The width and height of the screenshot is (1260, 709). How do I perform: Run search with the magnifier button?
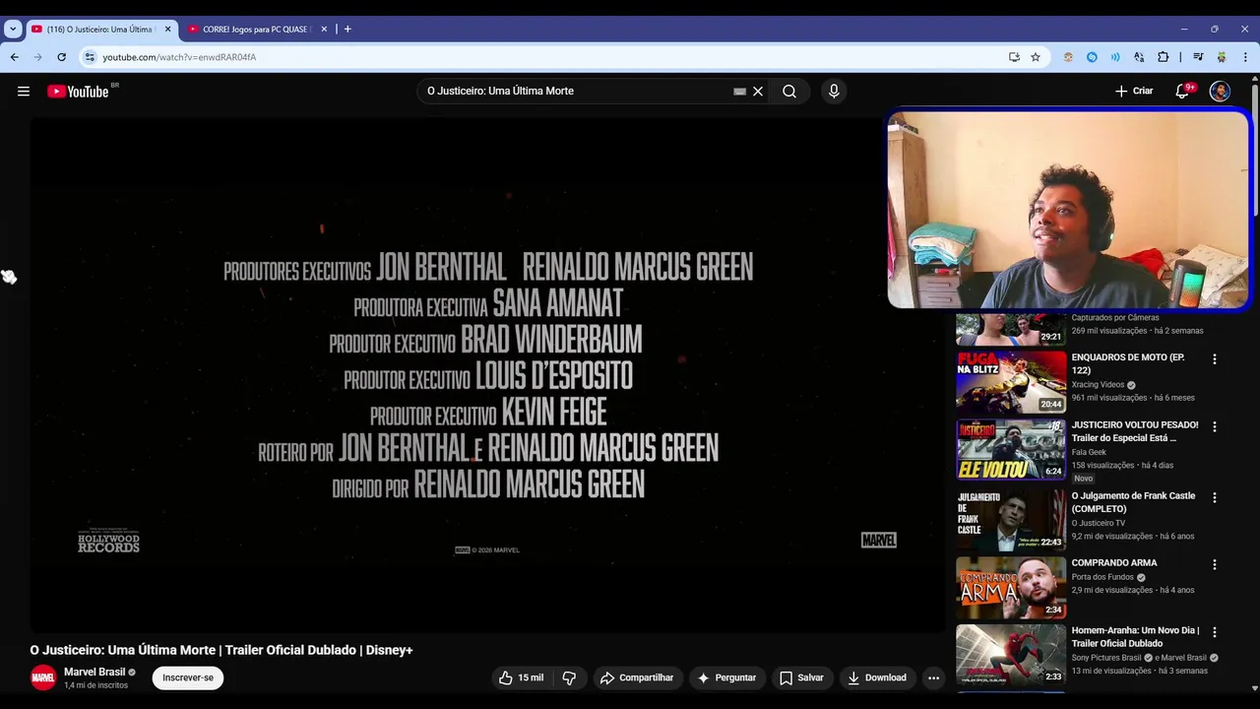click(789, 92)
